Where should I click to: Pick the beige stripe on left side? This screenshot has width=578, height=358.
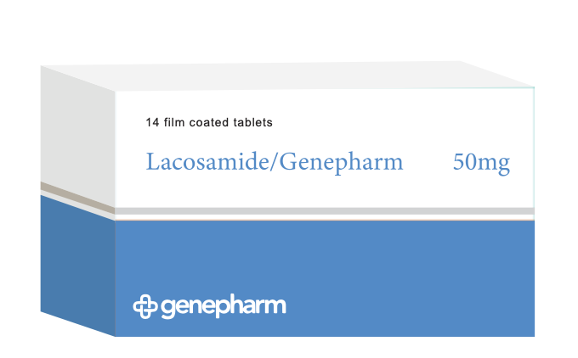point(76,197)
